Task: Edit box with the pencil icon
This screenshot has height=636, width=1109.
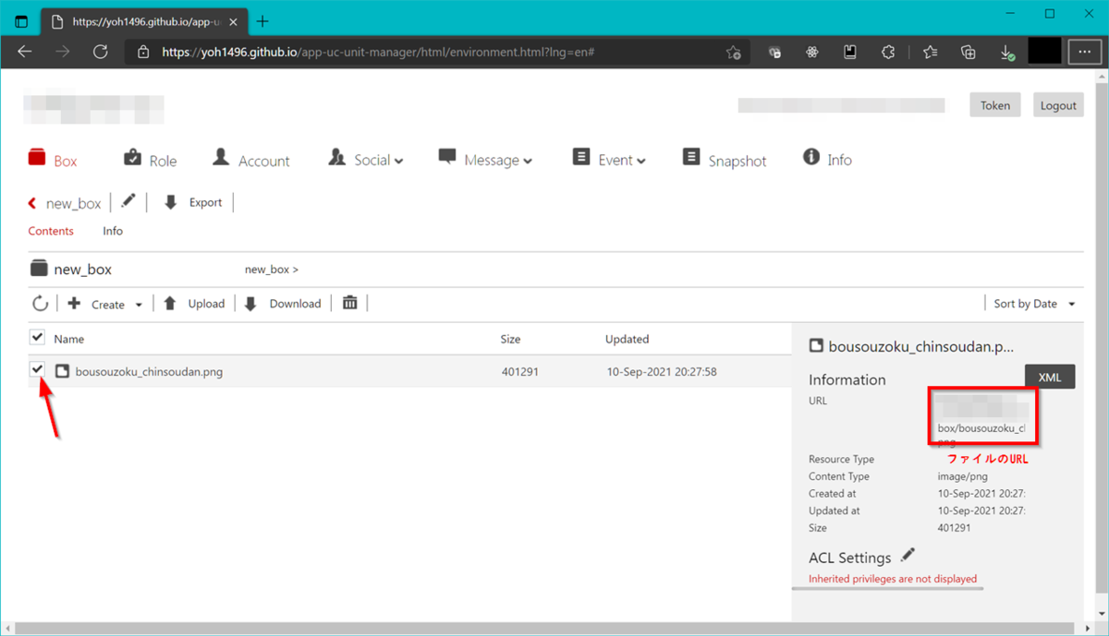Action: point(128,201)
